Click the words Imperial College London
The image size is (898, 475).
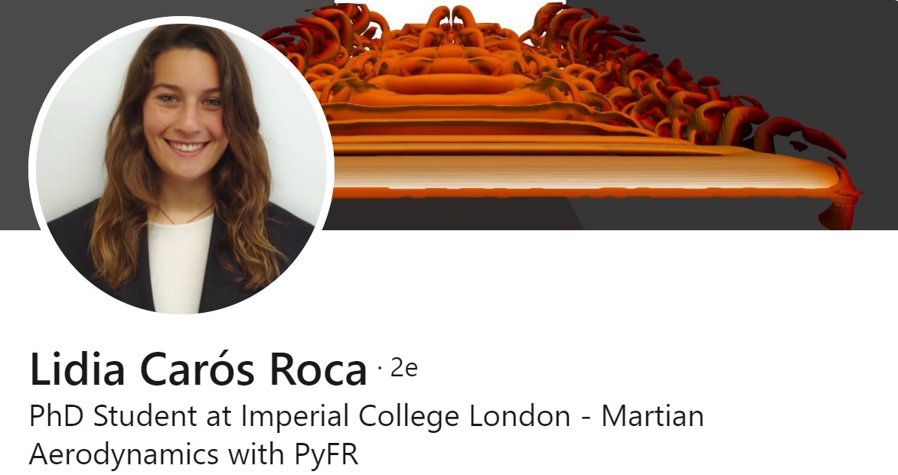[x=406, y=416]
